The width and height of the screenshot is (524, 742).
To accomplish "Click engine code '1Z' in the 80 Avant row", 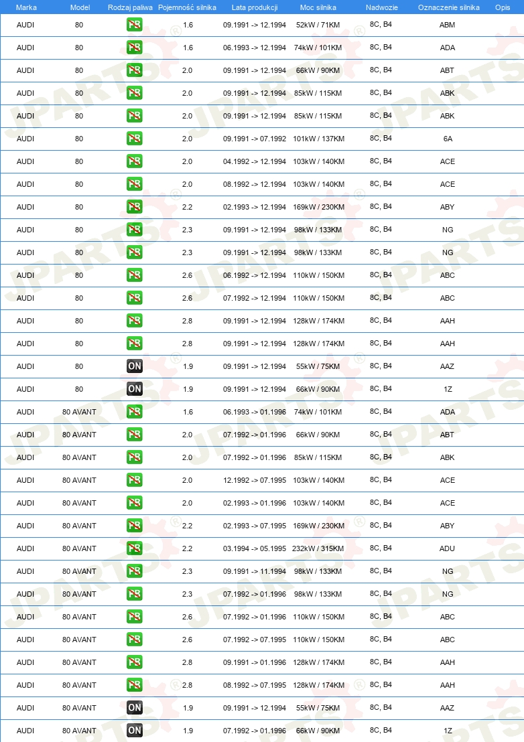I will pos(448,731).
